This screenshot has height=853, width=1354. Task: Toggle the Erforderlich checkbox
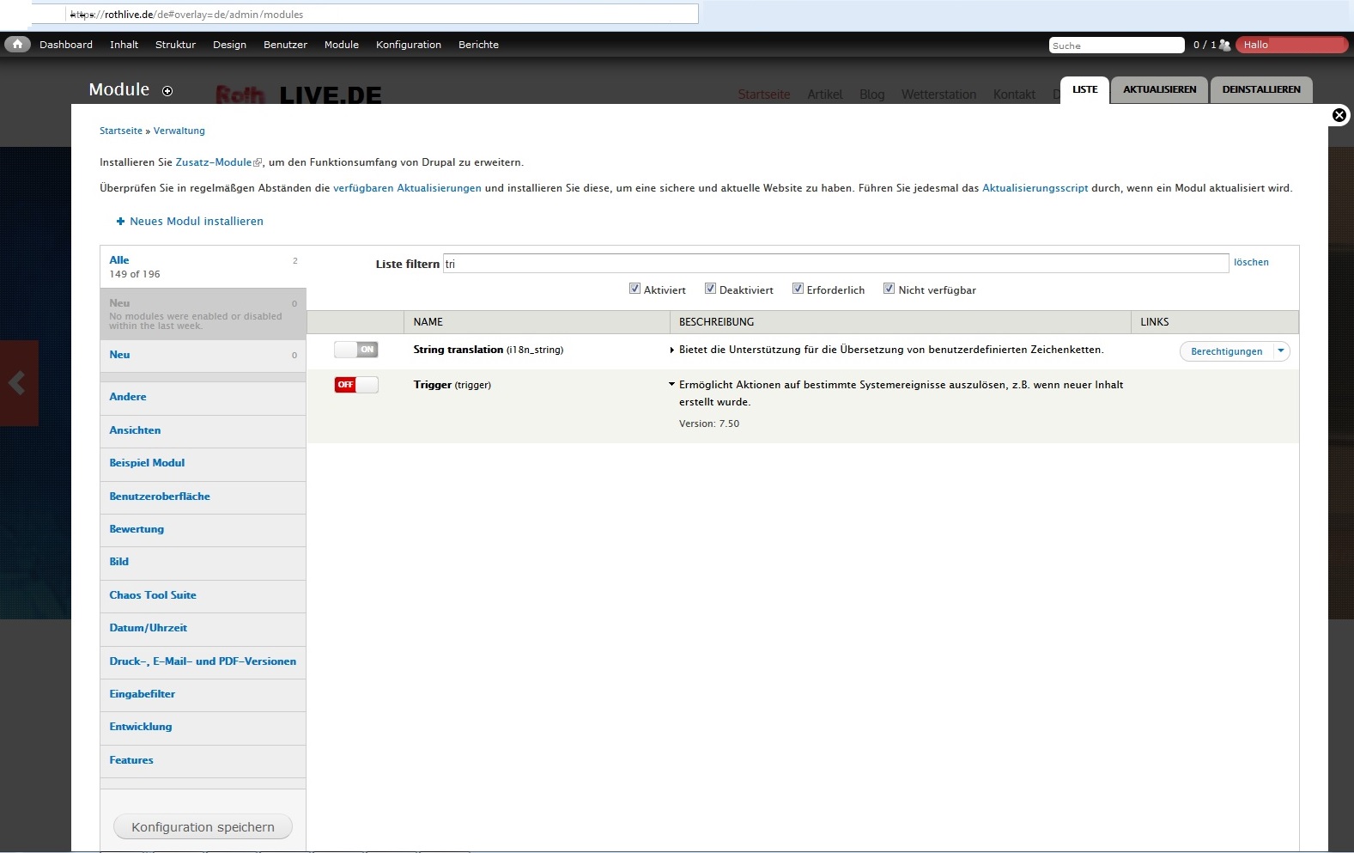click(798, 289)
